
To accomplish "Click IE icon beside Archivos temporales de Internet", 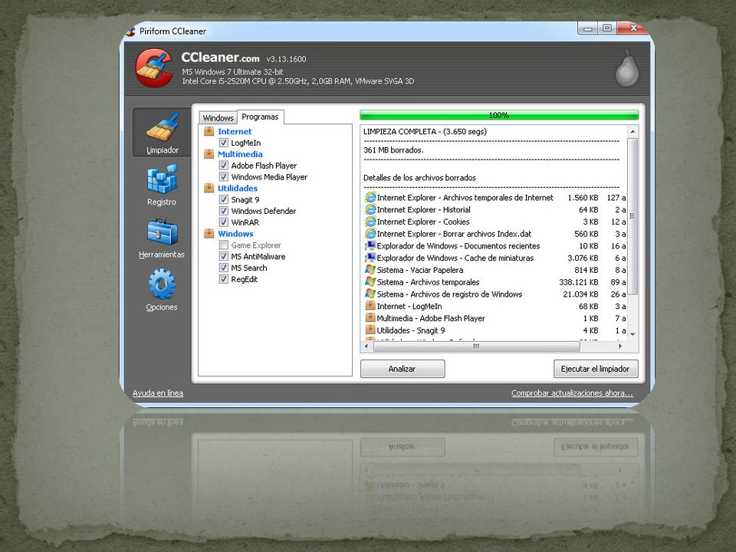I will (x=370, y=198).
